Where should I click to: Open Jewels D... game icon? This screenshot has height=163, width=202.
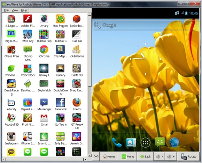pos(77,136)
